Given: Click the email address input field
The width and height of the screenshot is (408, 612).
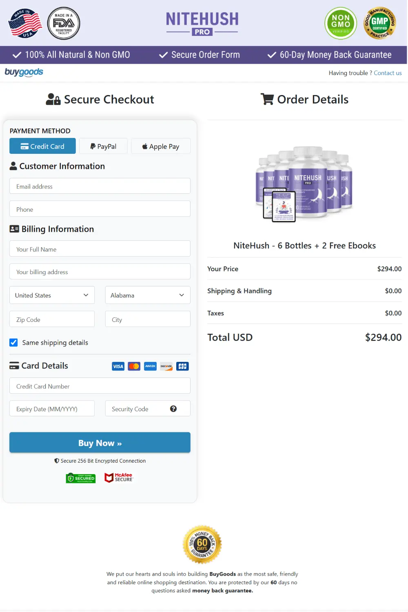Looking at the screenshot, I should (x=100, y=186).
